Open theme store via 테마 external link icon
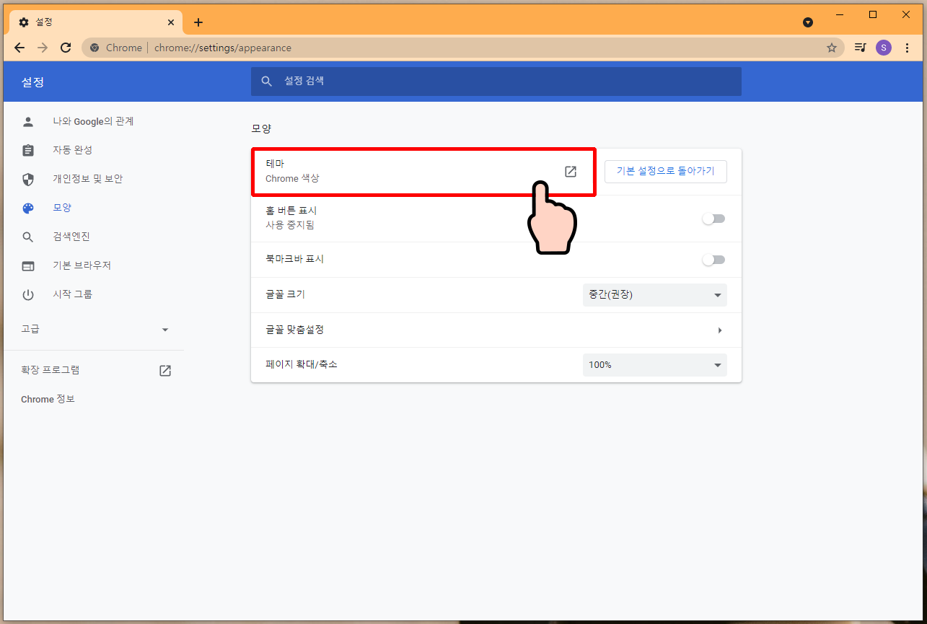The height and width of the screenshot is (624, 927). pos(571,172)
